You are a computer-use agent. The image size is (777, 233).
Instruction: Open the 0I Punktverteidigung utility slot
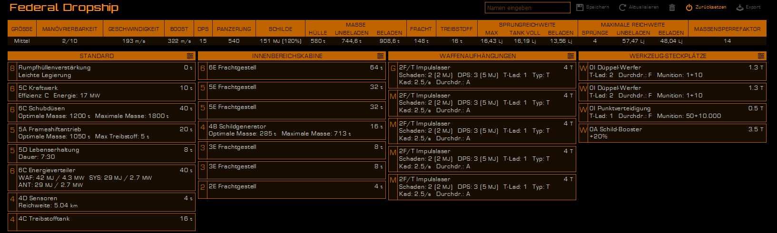[672, 112]
